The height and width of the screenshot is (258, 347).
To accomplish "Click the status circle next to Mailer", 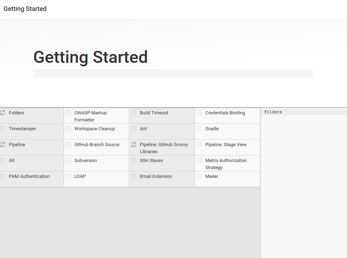I will (199, 176).
